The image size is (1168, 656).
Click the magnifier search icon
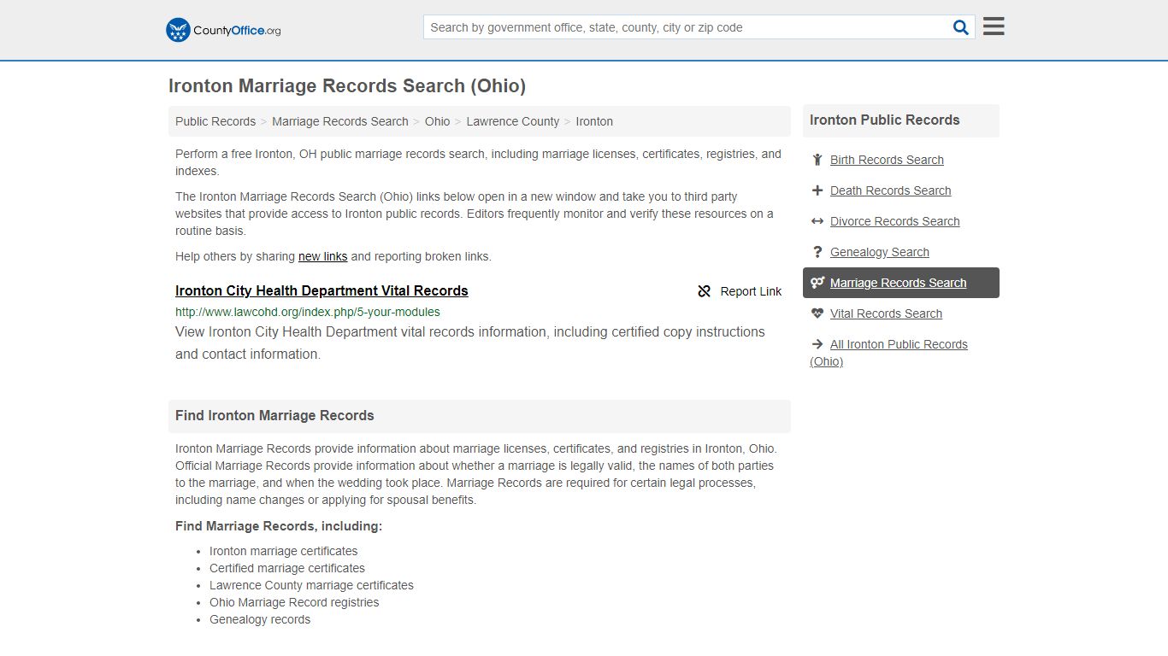coord(961,27)
